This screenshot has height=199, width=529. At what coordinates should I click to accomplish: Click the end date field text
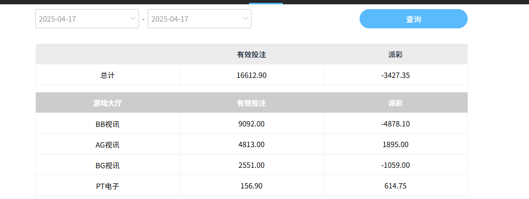point(170,19)
